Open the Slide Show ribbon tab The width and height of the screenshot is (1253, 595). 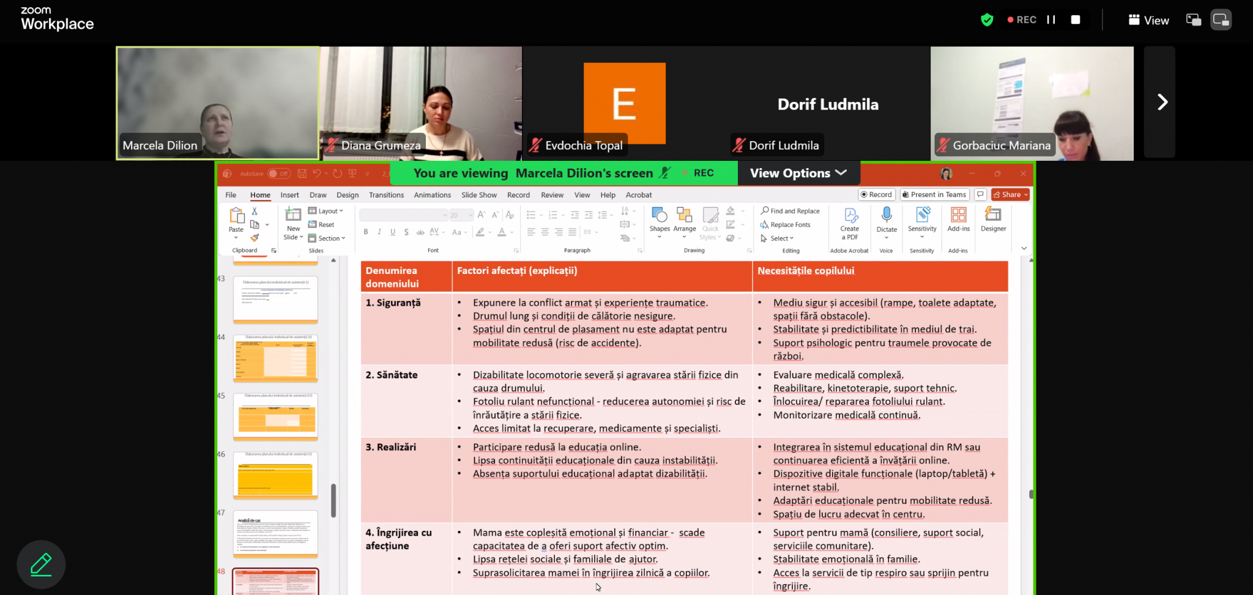[478, 195]
